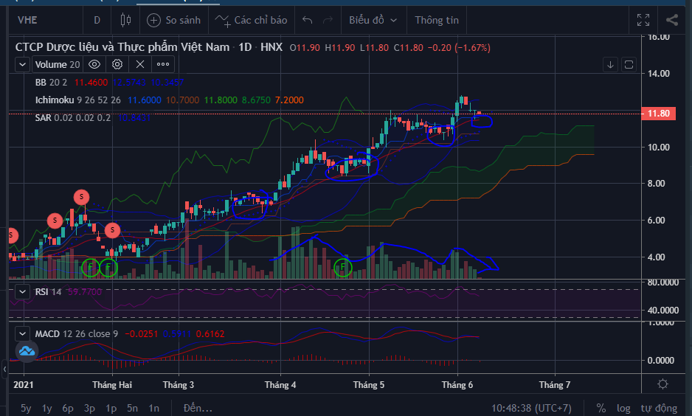Select the 1y time range
The width and height of the screenshot is (692, 416).
pos(47,408)
